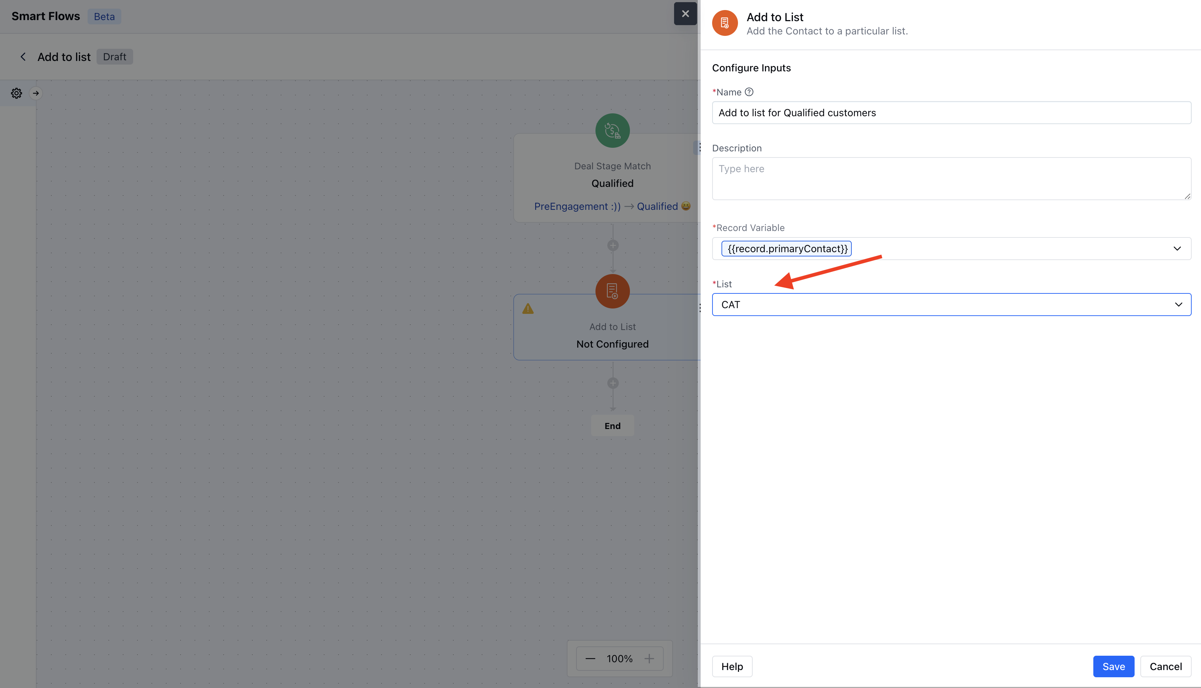This screenshot has width=1201, height=688.
Task: Click the plus connector below Deal Stage Match
Action: pos(613,245)
